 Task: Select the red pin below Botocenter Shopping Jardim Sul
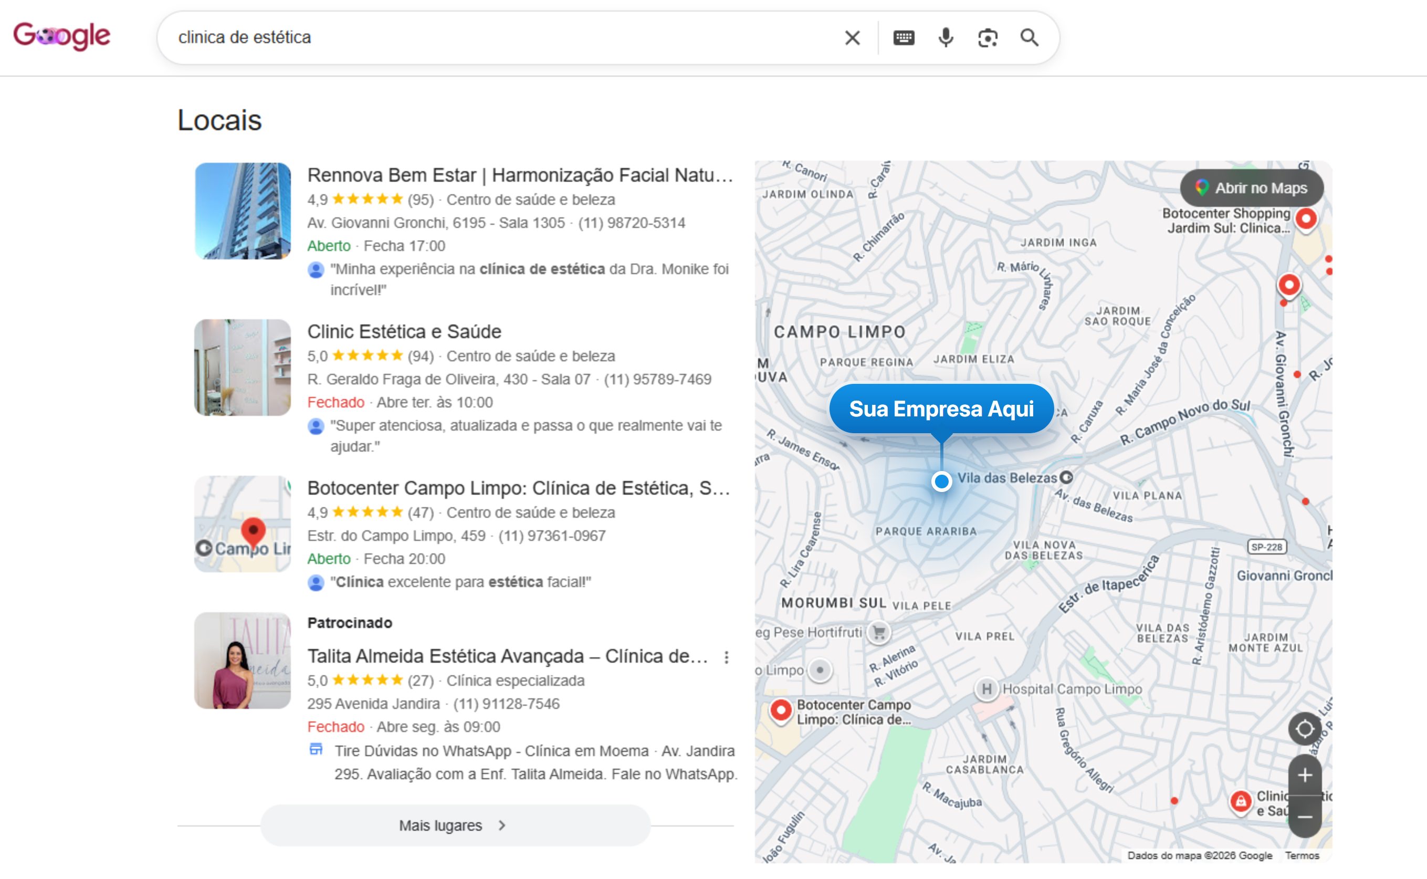(1289, 286)
